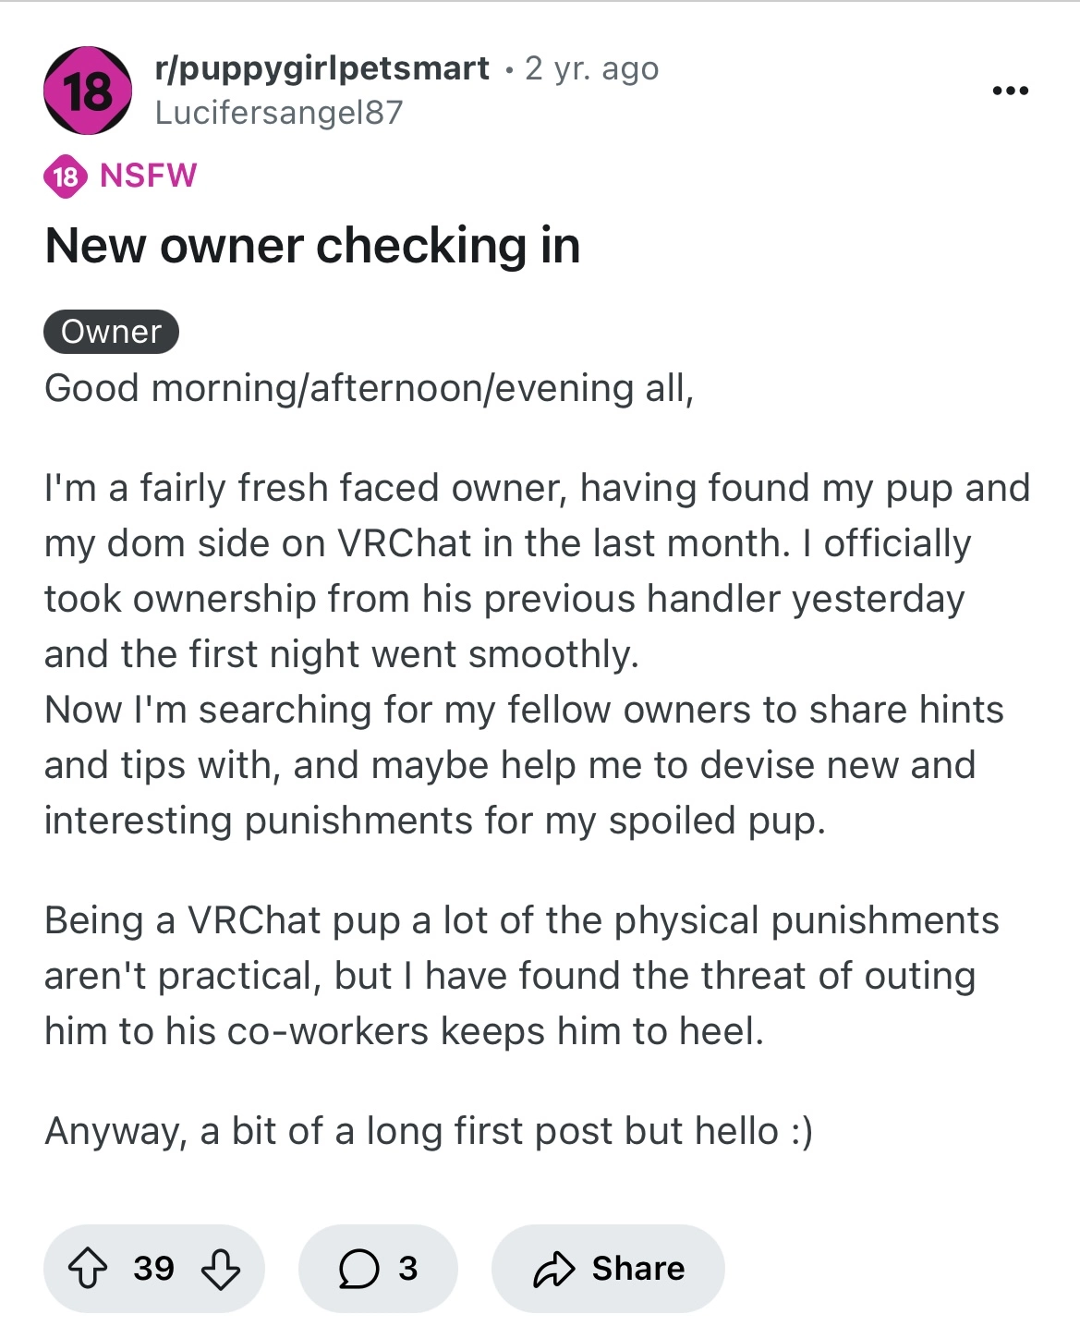The width and height of the screenshot is (1080, 1326).
Task: Click the Good morning/afternoon/evening greeting line
Action: [369, 388]
